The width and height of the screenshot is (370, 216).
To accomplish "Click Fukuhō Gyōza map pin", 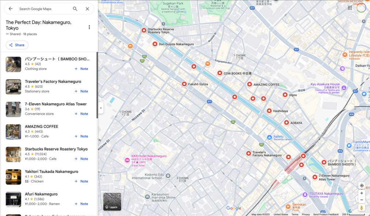I will [x=184, y=84].
